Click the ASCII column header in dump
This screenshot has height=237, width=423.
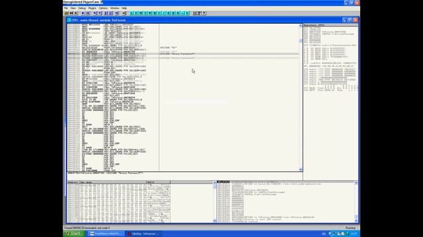click(159, 182)
